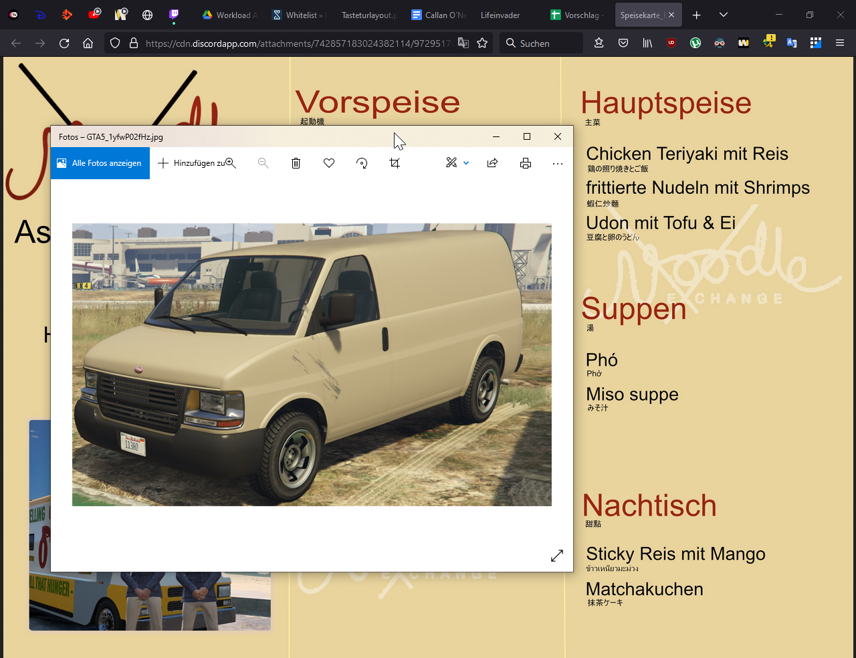Click the discordapp URL address field
The height and width of the screenshot is (658, 856).
point(298,43)
